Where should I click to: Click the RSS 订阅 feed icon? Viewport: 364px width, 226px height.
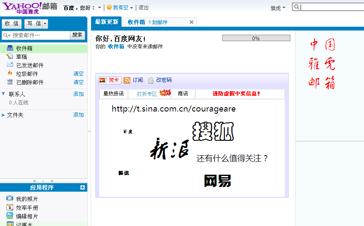(x=127, y=80)
